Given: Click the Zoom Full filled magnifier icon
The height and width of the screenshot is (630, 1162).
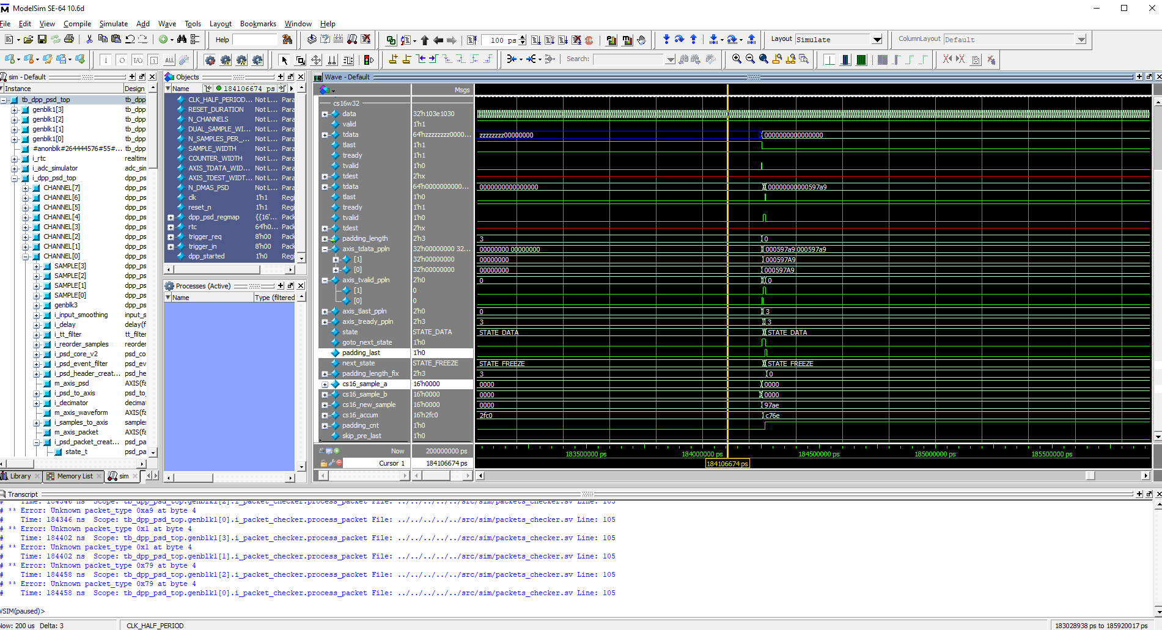Looking at the screenshot, I should click(763, 59).
